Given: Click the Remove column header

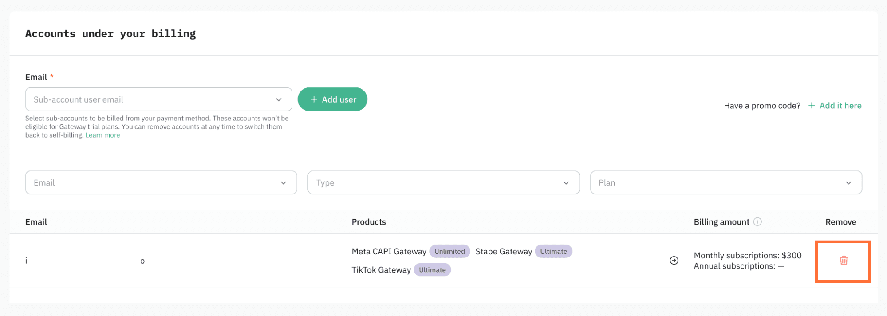Looking at the screenshot, I should point(840,222).
